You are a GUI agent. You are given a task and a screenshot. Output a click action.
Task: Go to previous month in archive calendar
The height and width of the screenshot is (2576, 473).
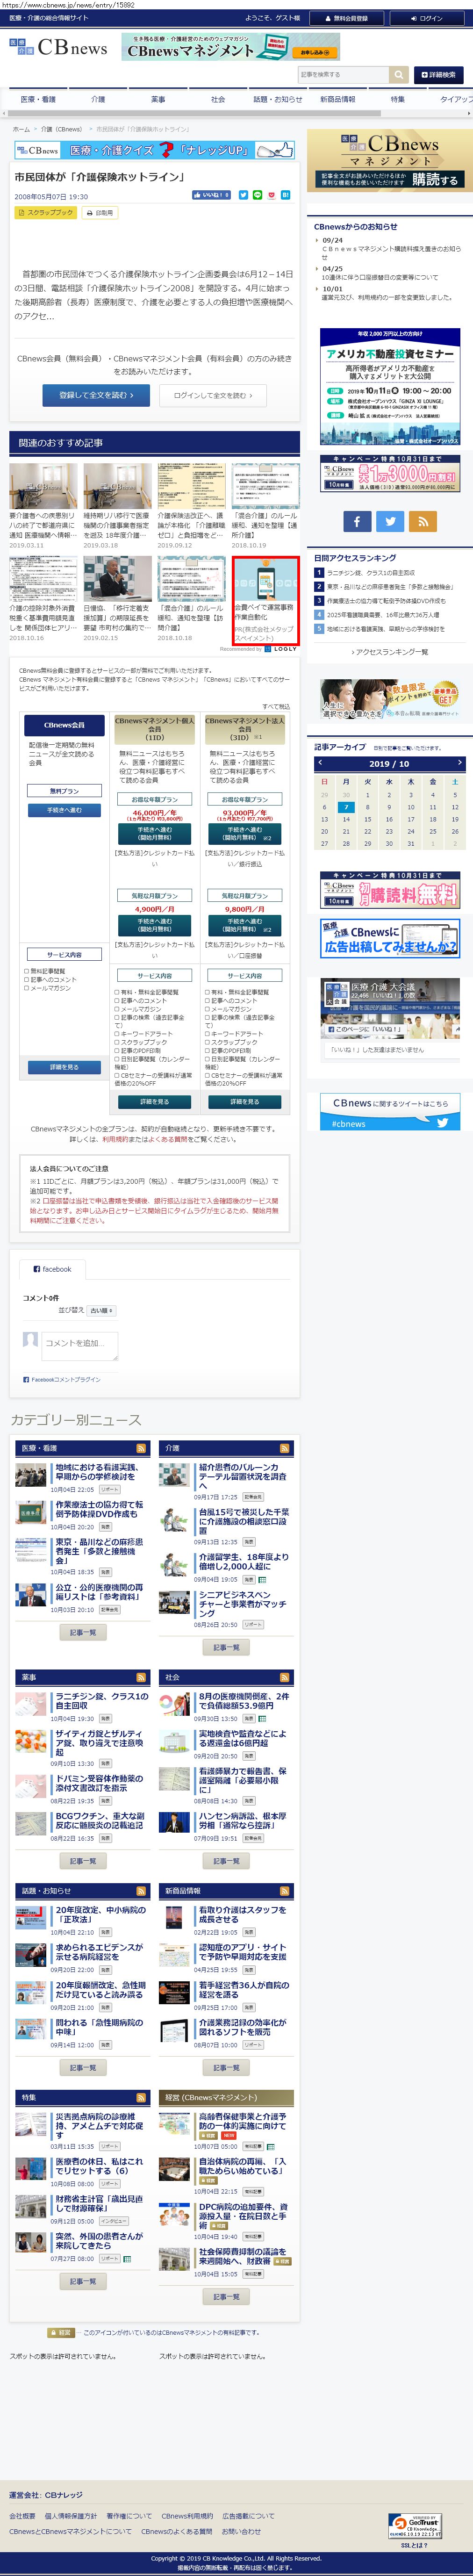pos(320,763)
